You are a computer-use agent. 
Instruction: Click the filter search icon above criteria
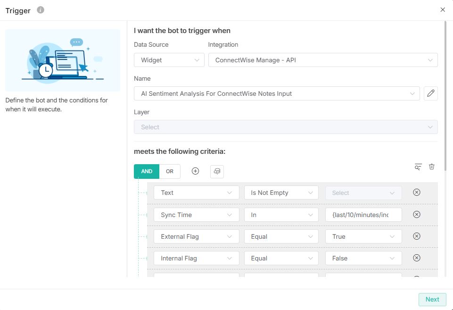coord(418,167)
